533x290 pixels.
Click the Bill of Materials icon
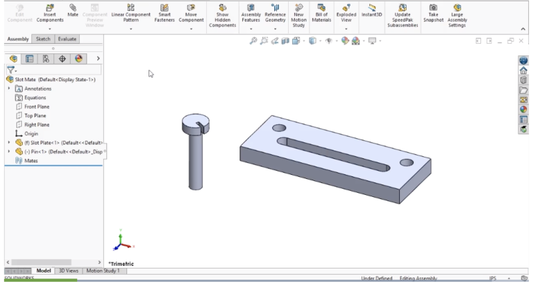coord(321,11)
